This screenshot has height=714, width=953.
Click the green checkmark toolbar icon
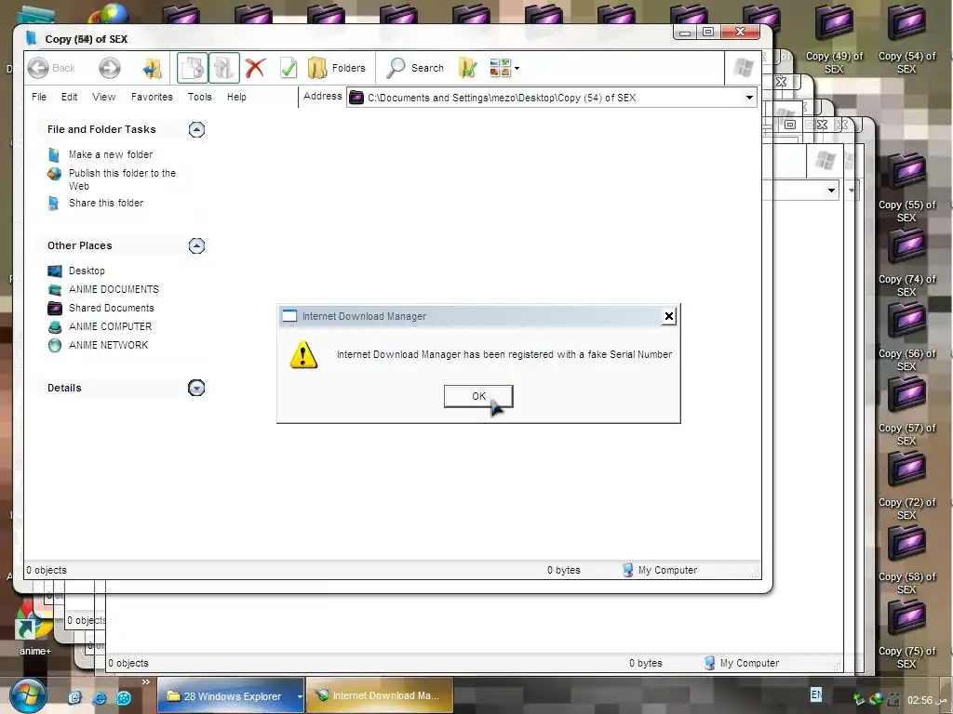click(x=289, y=68)
